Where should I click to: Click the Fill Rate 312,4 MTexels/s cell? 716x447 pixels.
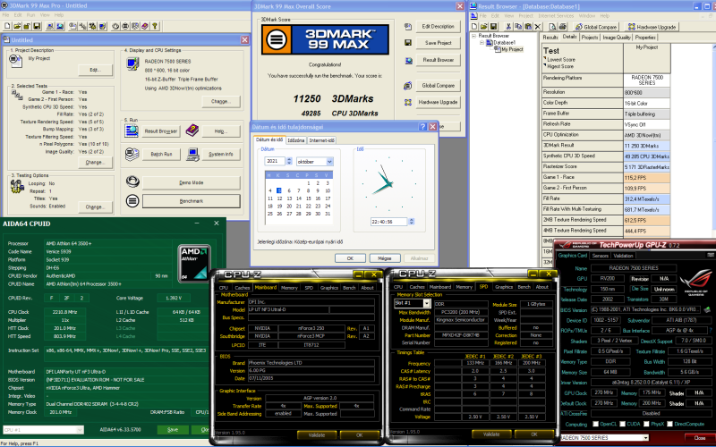point(646,198)
